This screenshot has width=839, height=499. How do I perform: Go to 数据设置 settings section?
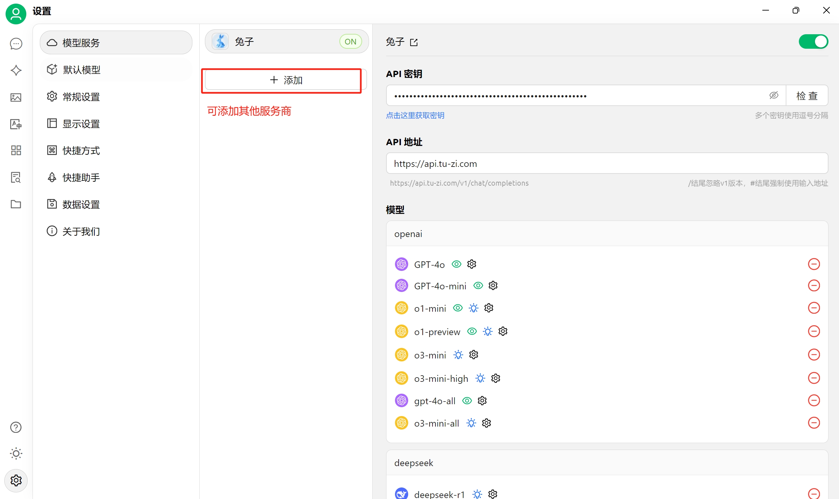click(81, 204)
